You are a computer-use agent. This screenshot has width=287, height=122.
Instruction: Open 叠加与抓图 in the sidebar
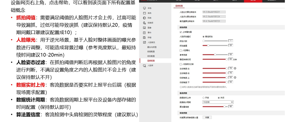click(152, 47)
